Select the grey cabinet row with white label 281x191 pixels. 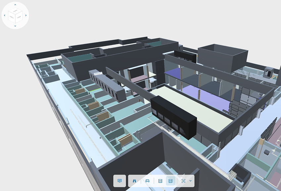point(108,85)
